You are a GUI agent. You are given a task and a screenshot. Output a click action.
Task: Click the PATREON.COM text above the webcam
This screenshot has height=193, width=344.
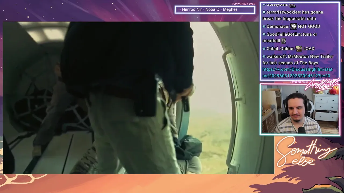299,82
